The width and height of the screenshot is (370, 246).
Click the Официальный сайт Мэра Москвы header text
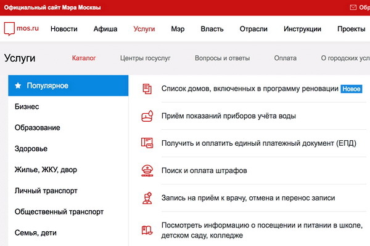pos(52,7)
